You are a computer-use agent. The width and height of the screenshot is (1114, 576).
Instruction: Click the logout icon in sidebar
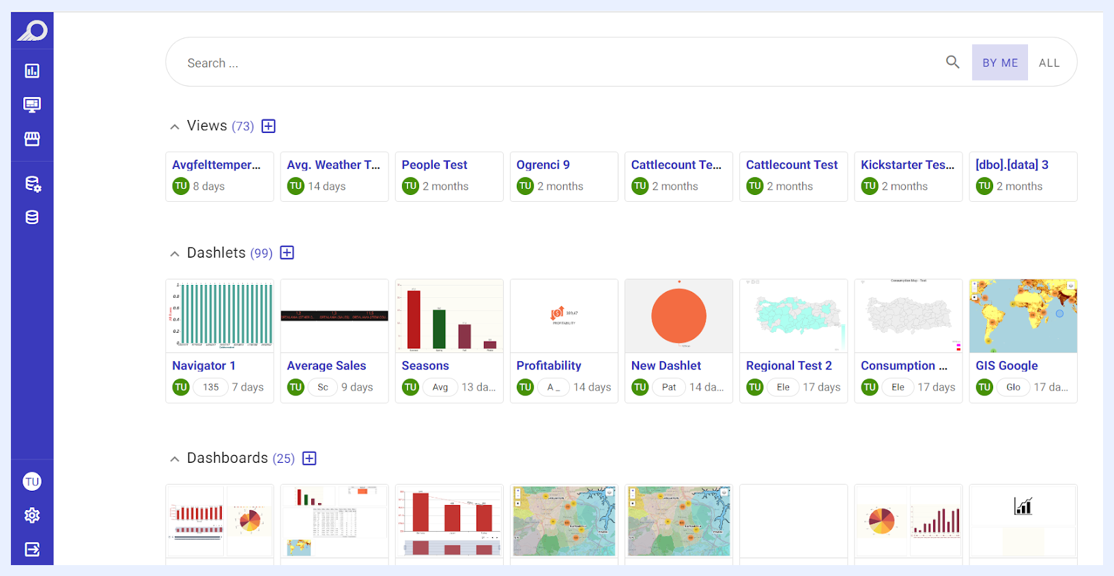pyautogui.click(x=32, y=549)
